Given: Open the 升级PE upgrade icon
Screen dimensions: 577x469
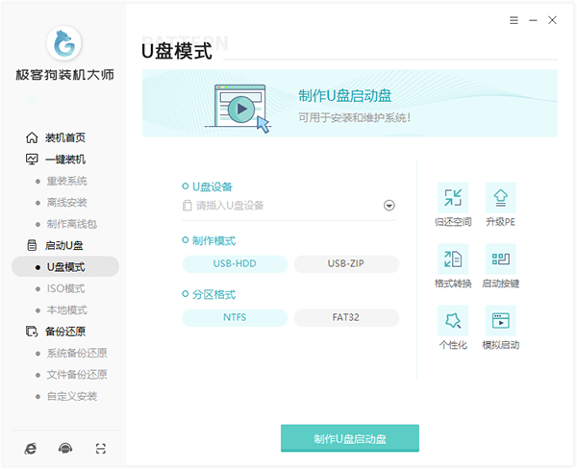Looking at the screenshot, I should tap(500, 198).
